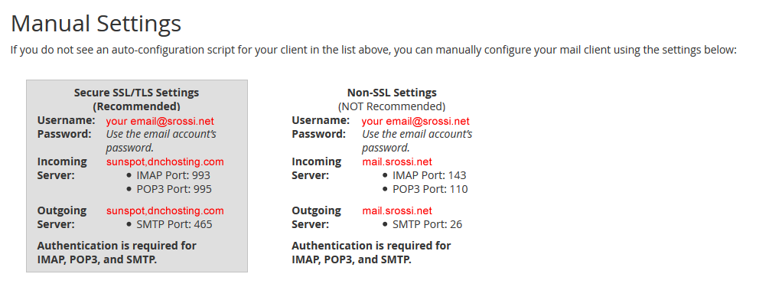Click the (Recommended) label in secure box

[136, 106]
